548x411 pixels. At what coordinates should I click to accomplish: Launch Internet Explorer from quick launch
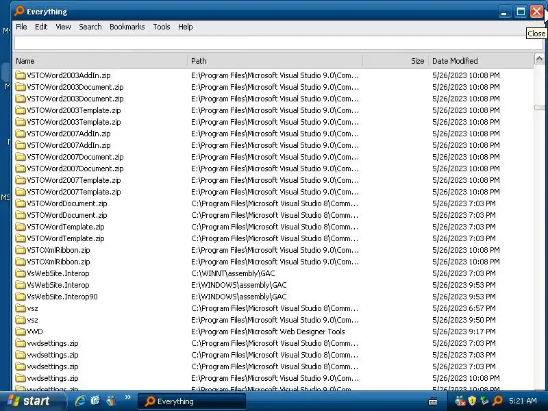tap(80, 401)
